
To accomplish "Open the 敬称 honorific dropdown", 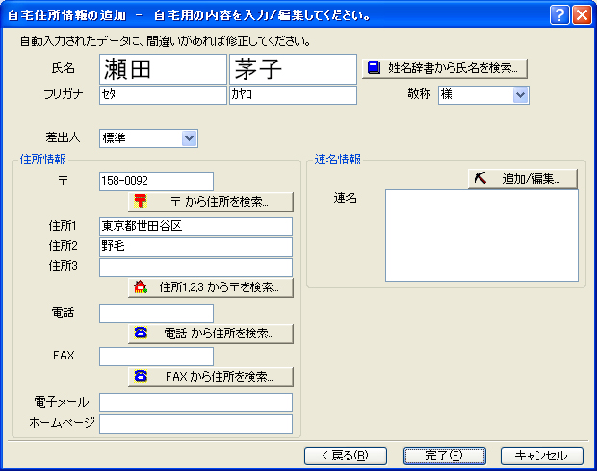I will click(520, 94).
